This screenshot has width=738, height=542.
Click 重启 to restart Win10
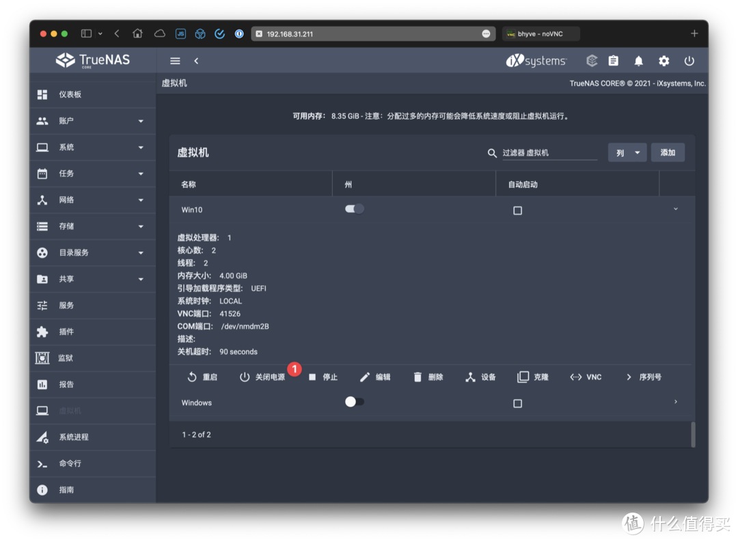click(202, 377)
